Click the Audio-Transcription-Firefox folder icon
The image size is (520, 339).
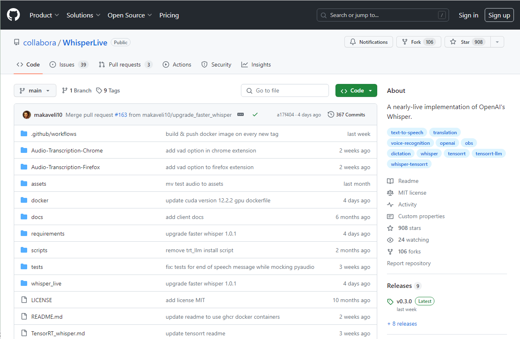24,167
